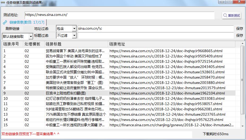Click the magnifier icon in 重新测试

point(225,15)
